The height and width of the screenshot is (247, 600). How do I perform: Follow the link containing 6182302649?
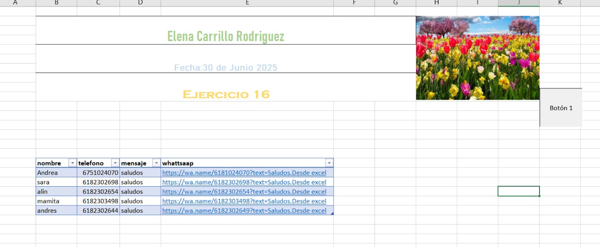[x=244, y=211]
